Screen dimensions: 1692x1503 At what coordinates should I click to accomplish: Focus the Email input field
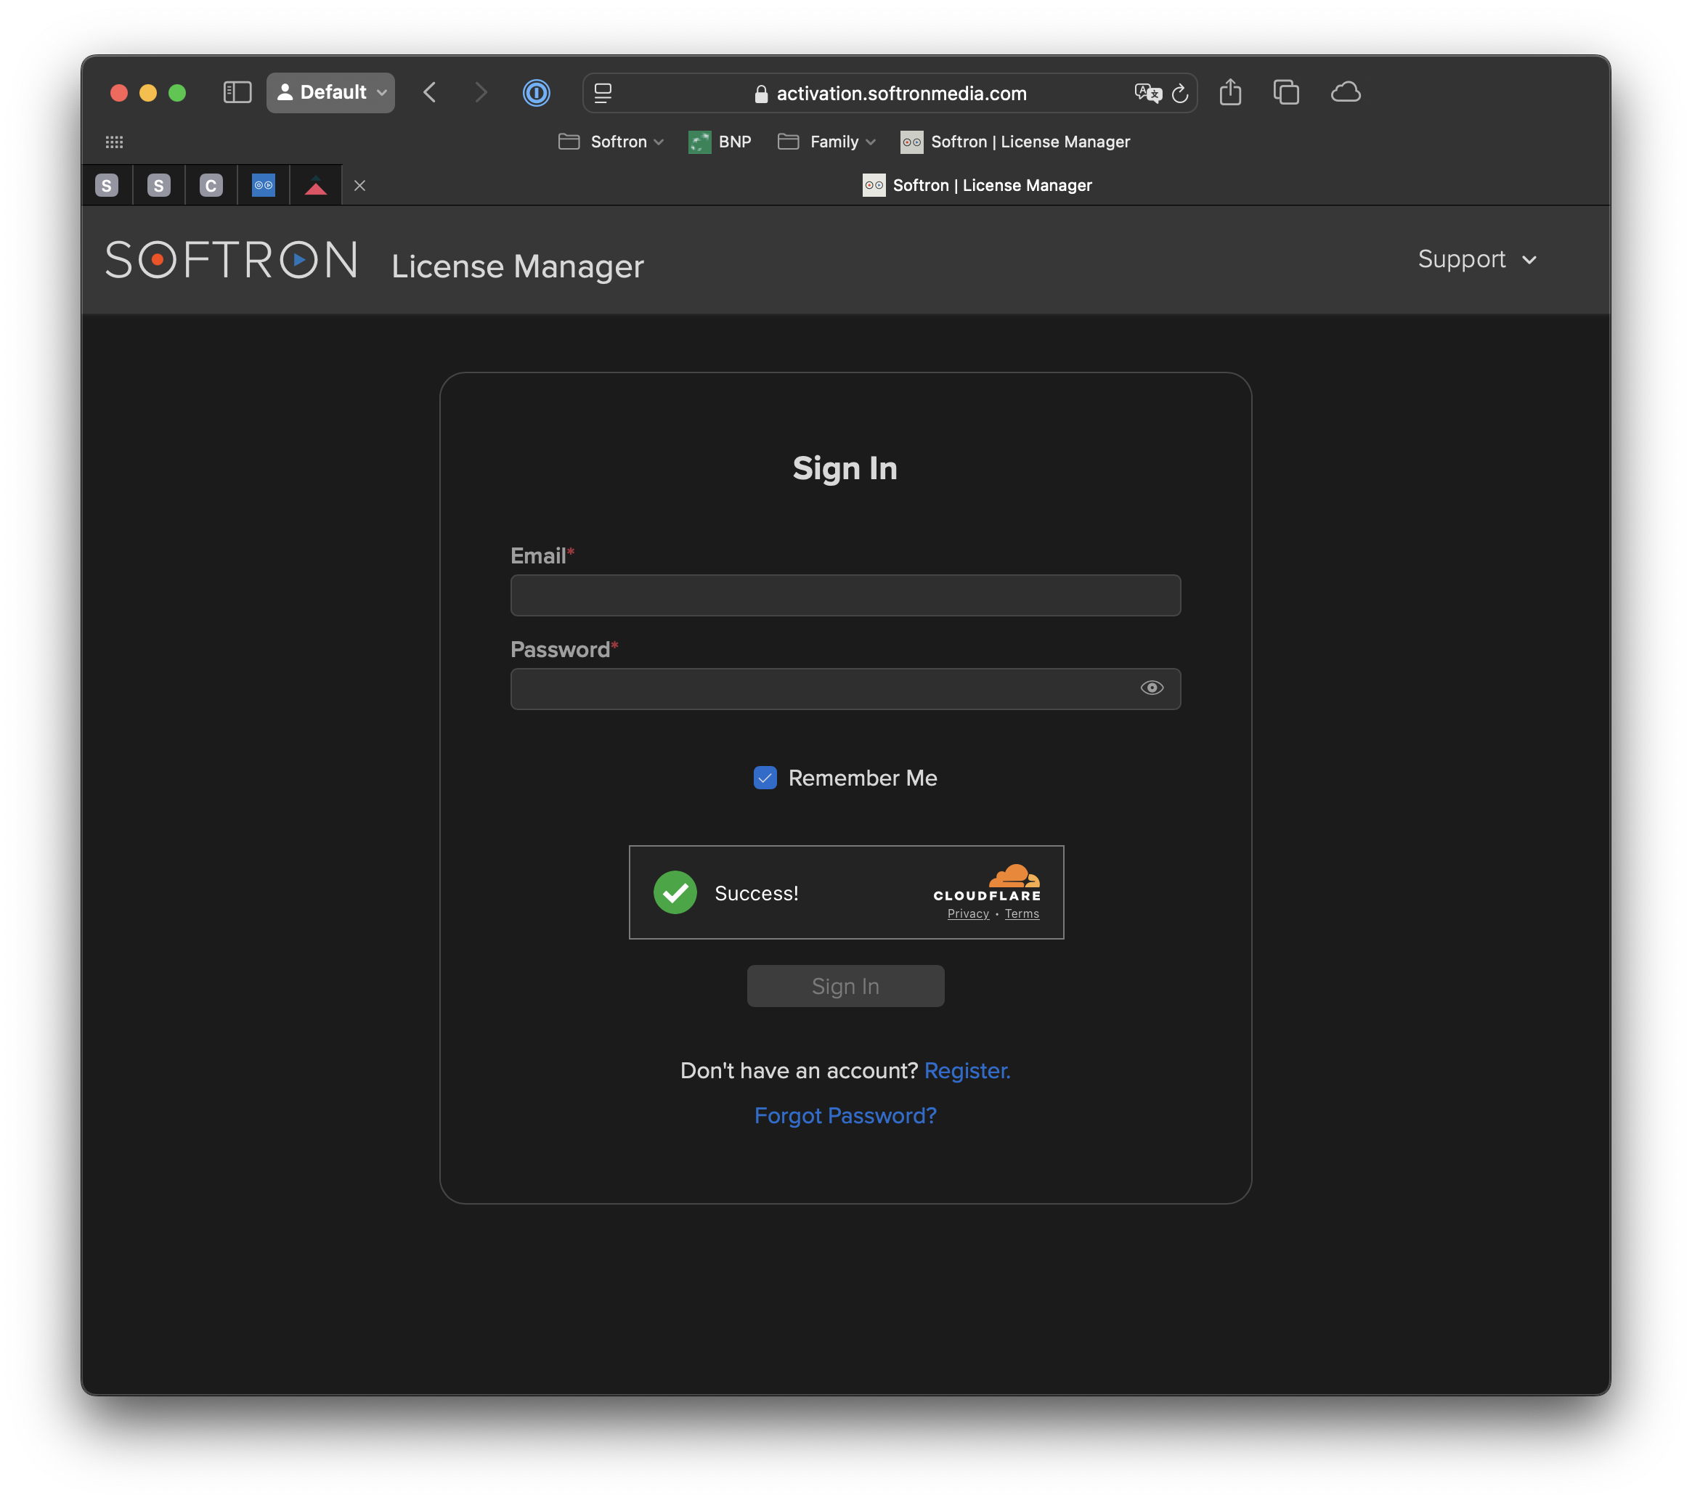tap(845, 595)
